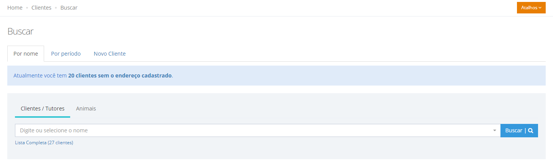Image resolution: width=553 pixels, height=168 pixels.
Task: Click the 'Atualmente você tem' alert text
Action: 40,76
